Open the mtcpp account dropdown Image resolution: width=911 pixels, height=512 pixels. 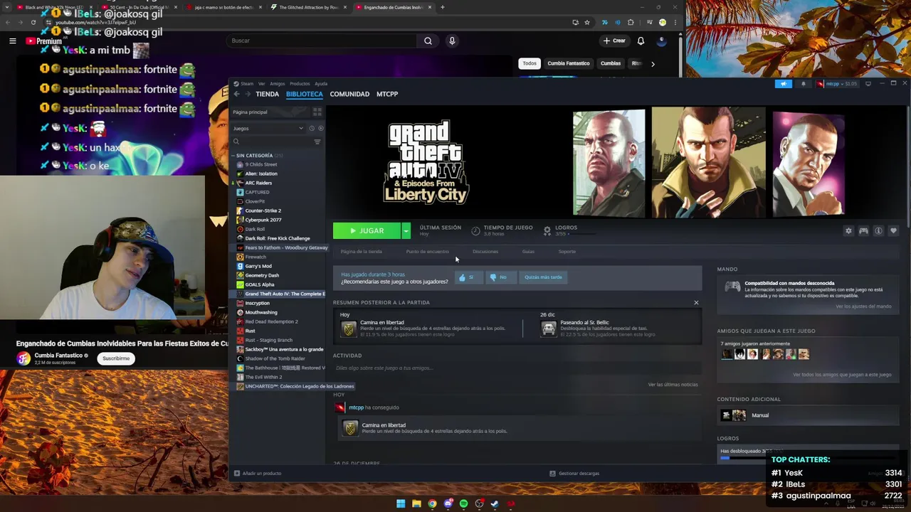tap(837, 84)
